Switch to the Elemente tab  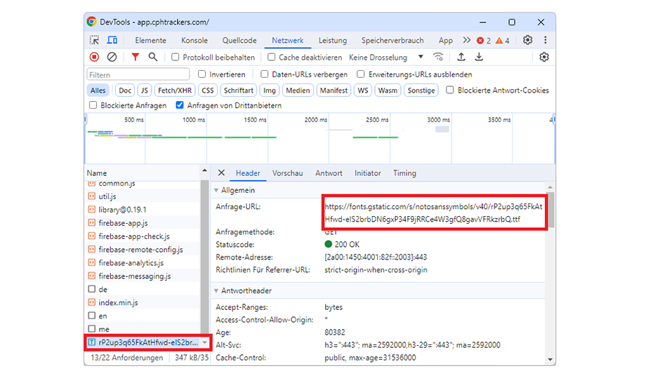(150, 41)
